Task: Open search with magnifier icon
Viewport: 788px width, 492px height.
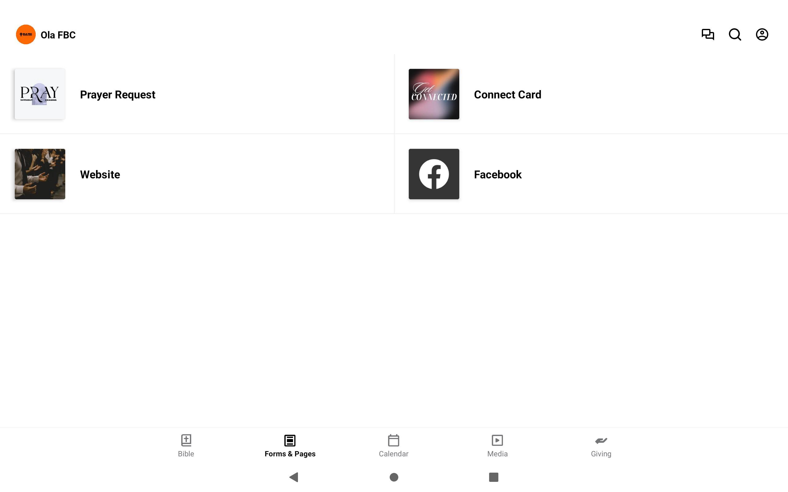Action: click(x=735, y=34)
